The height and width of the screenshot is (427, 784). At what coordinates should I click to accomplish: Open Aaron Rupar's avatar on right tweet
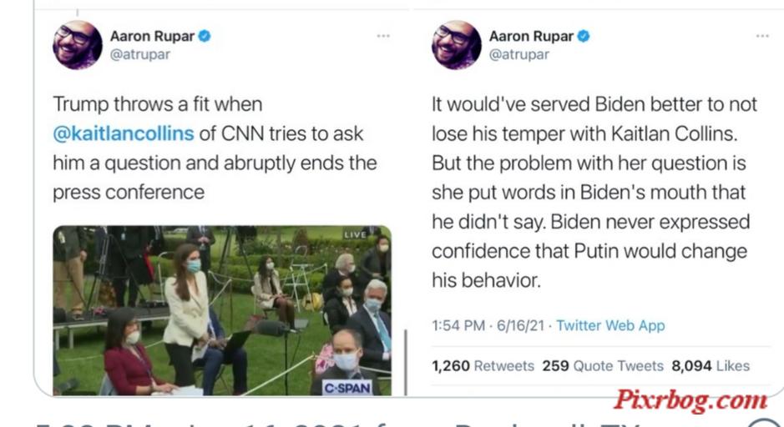[x=457, y=45]
